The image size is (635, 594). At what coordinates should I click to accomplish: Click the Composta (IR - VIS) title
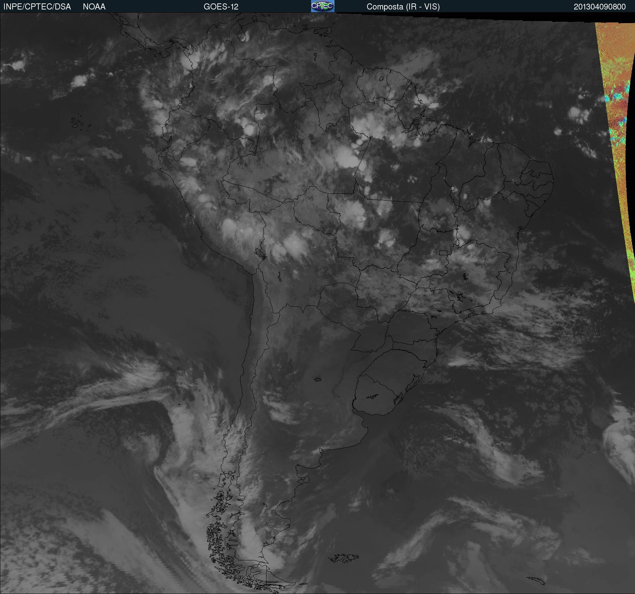click(403, 7)
